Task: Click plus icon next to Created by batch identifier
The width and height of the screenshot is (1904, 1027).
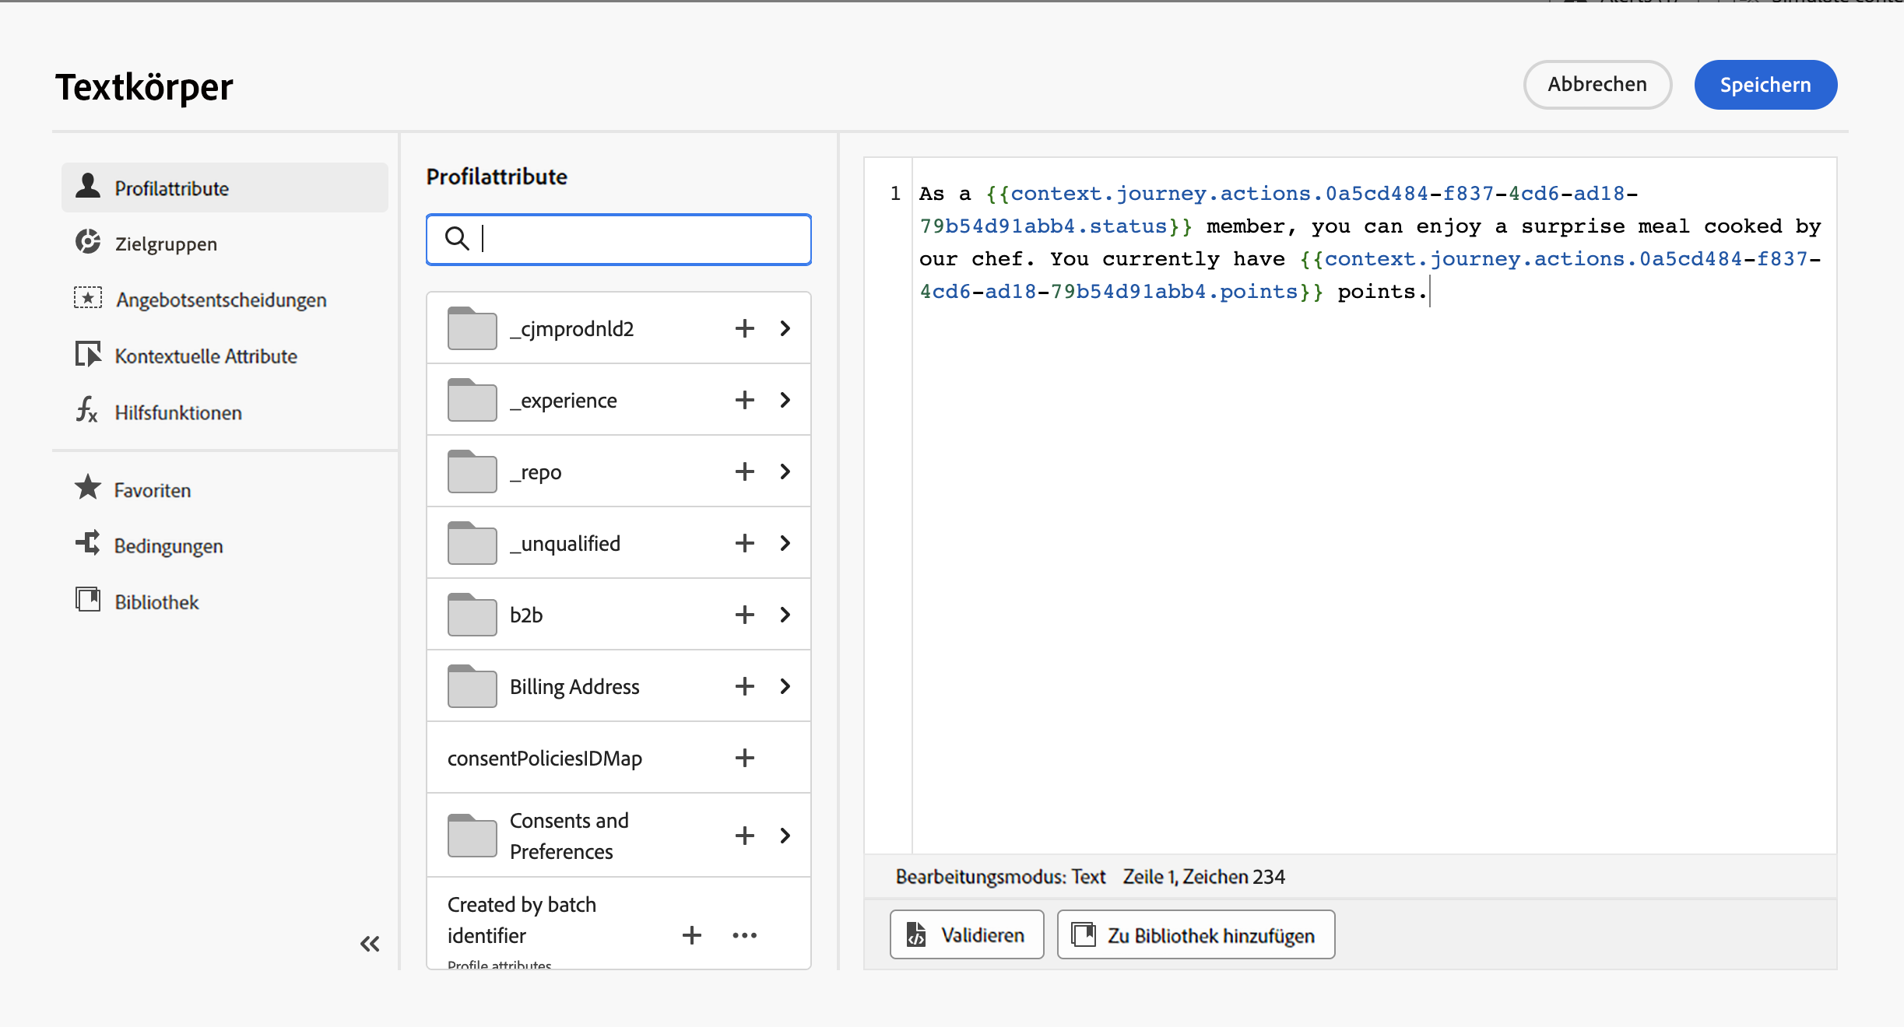Action: pos(691,935)
